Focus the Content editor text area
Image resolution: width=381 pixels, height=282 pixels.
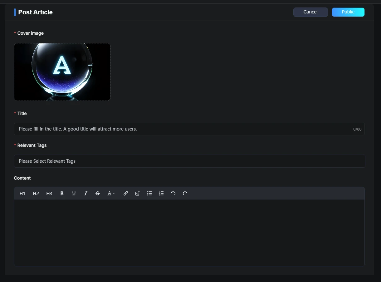(x=189, y=233)
